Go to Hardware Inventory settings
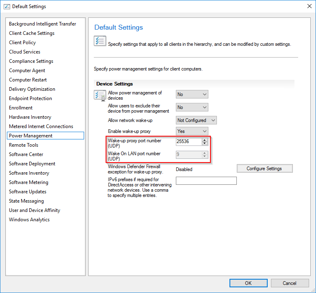 30,117
